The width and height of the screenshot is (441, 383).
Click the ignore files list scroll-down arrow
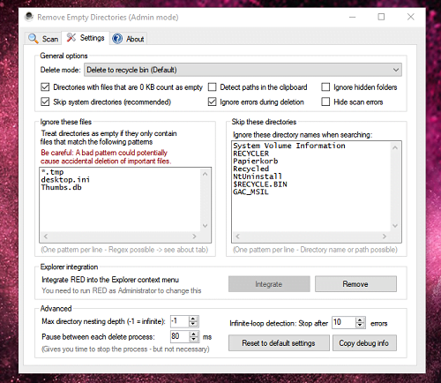[x=206, y=226]
